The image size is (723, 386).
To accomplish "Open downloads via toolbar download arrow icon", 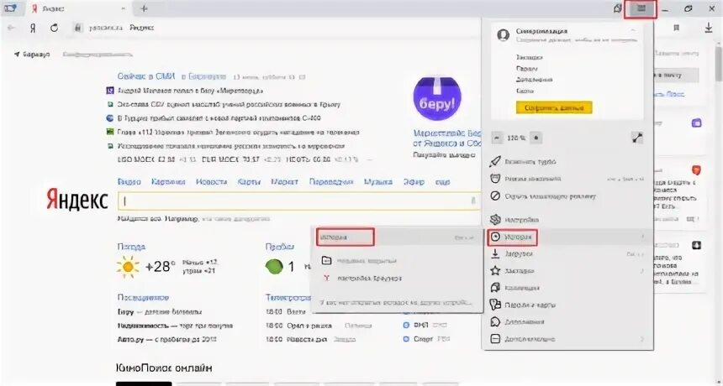I will 709,28.
